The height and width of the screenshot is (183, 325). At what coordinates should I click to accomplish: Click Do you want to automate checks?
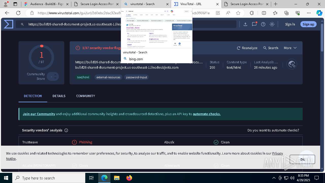coord(273,130)
